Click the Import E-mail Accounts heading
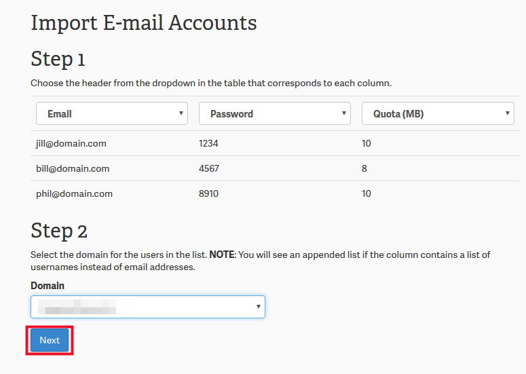The width and height of the screenshot is (526, 374). point(144,22)
